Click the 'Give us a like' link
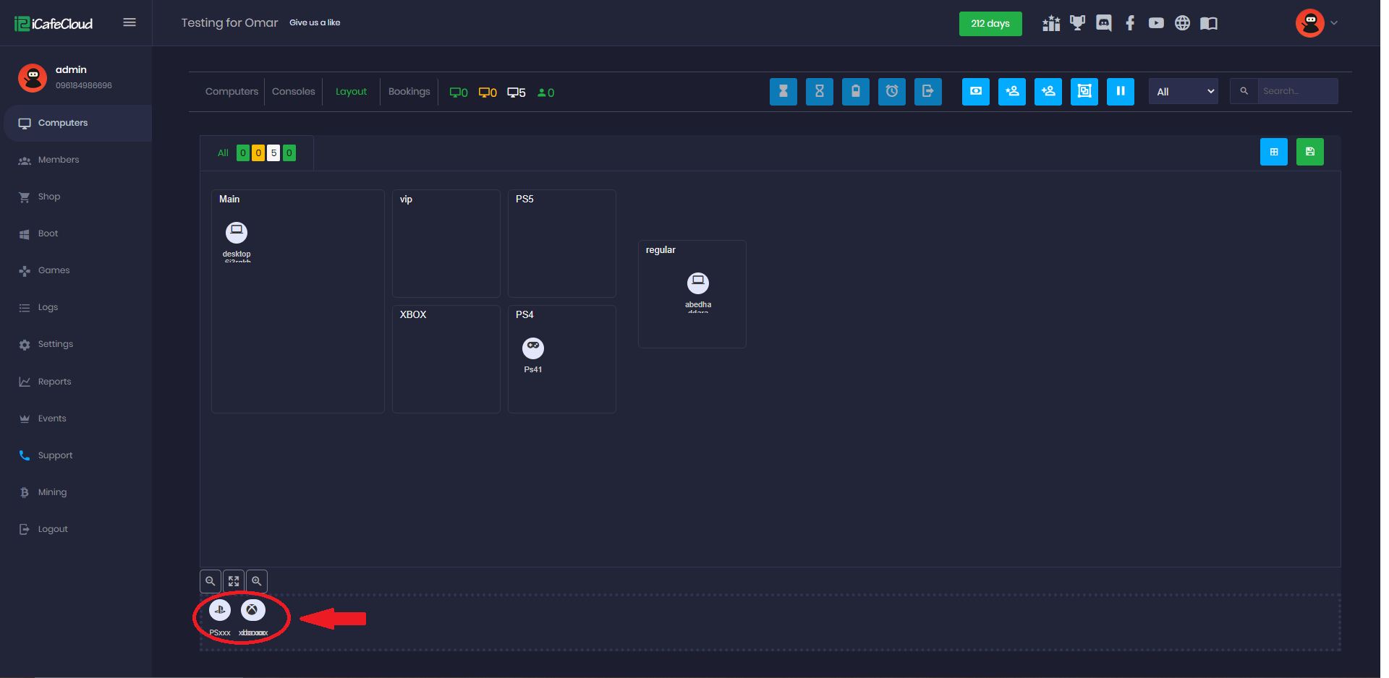Screen dimensions: 1389x678 pyautogui.click(x=315, y=22)
